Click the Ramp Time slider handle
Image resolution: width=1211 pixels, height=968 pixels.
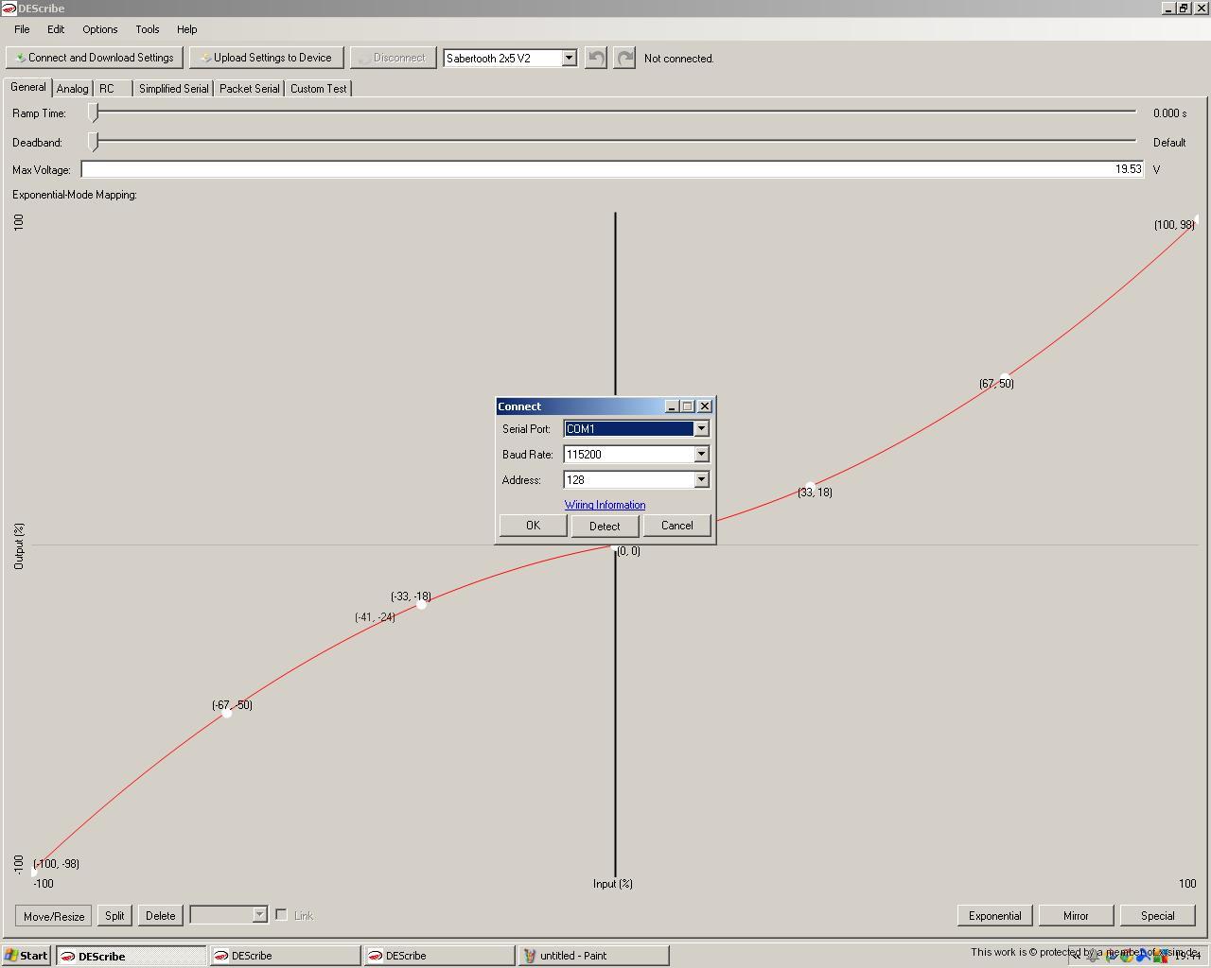(94, 112)
